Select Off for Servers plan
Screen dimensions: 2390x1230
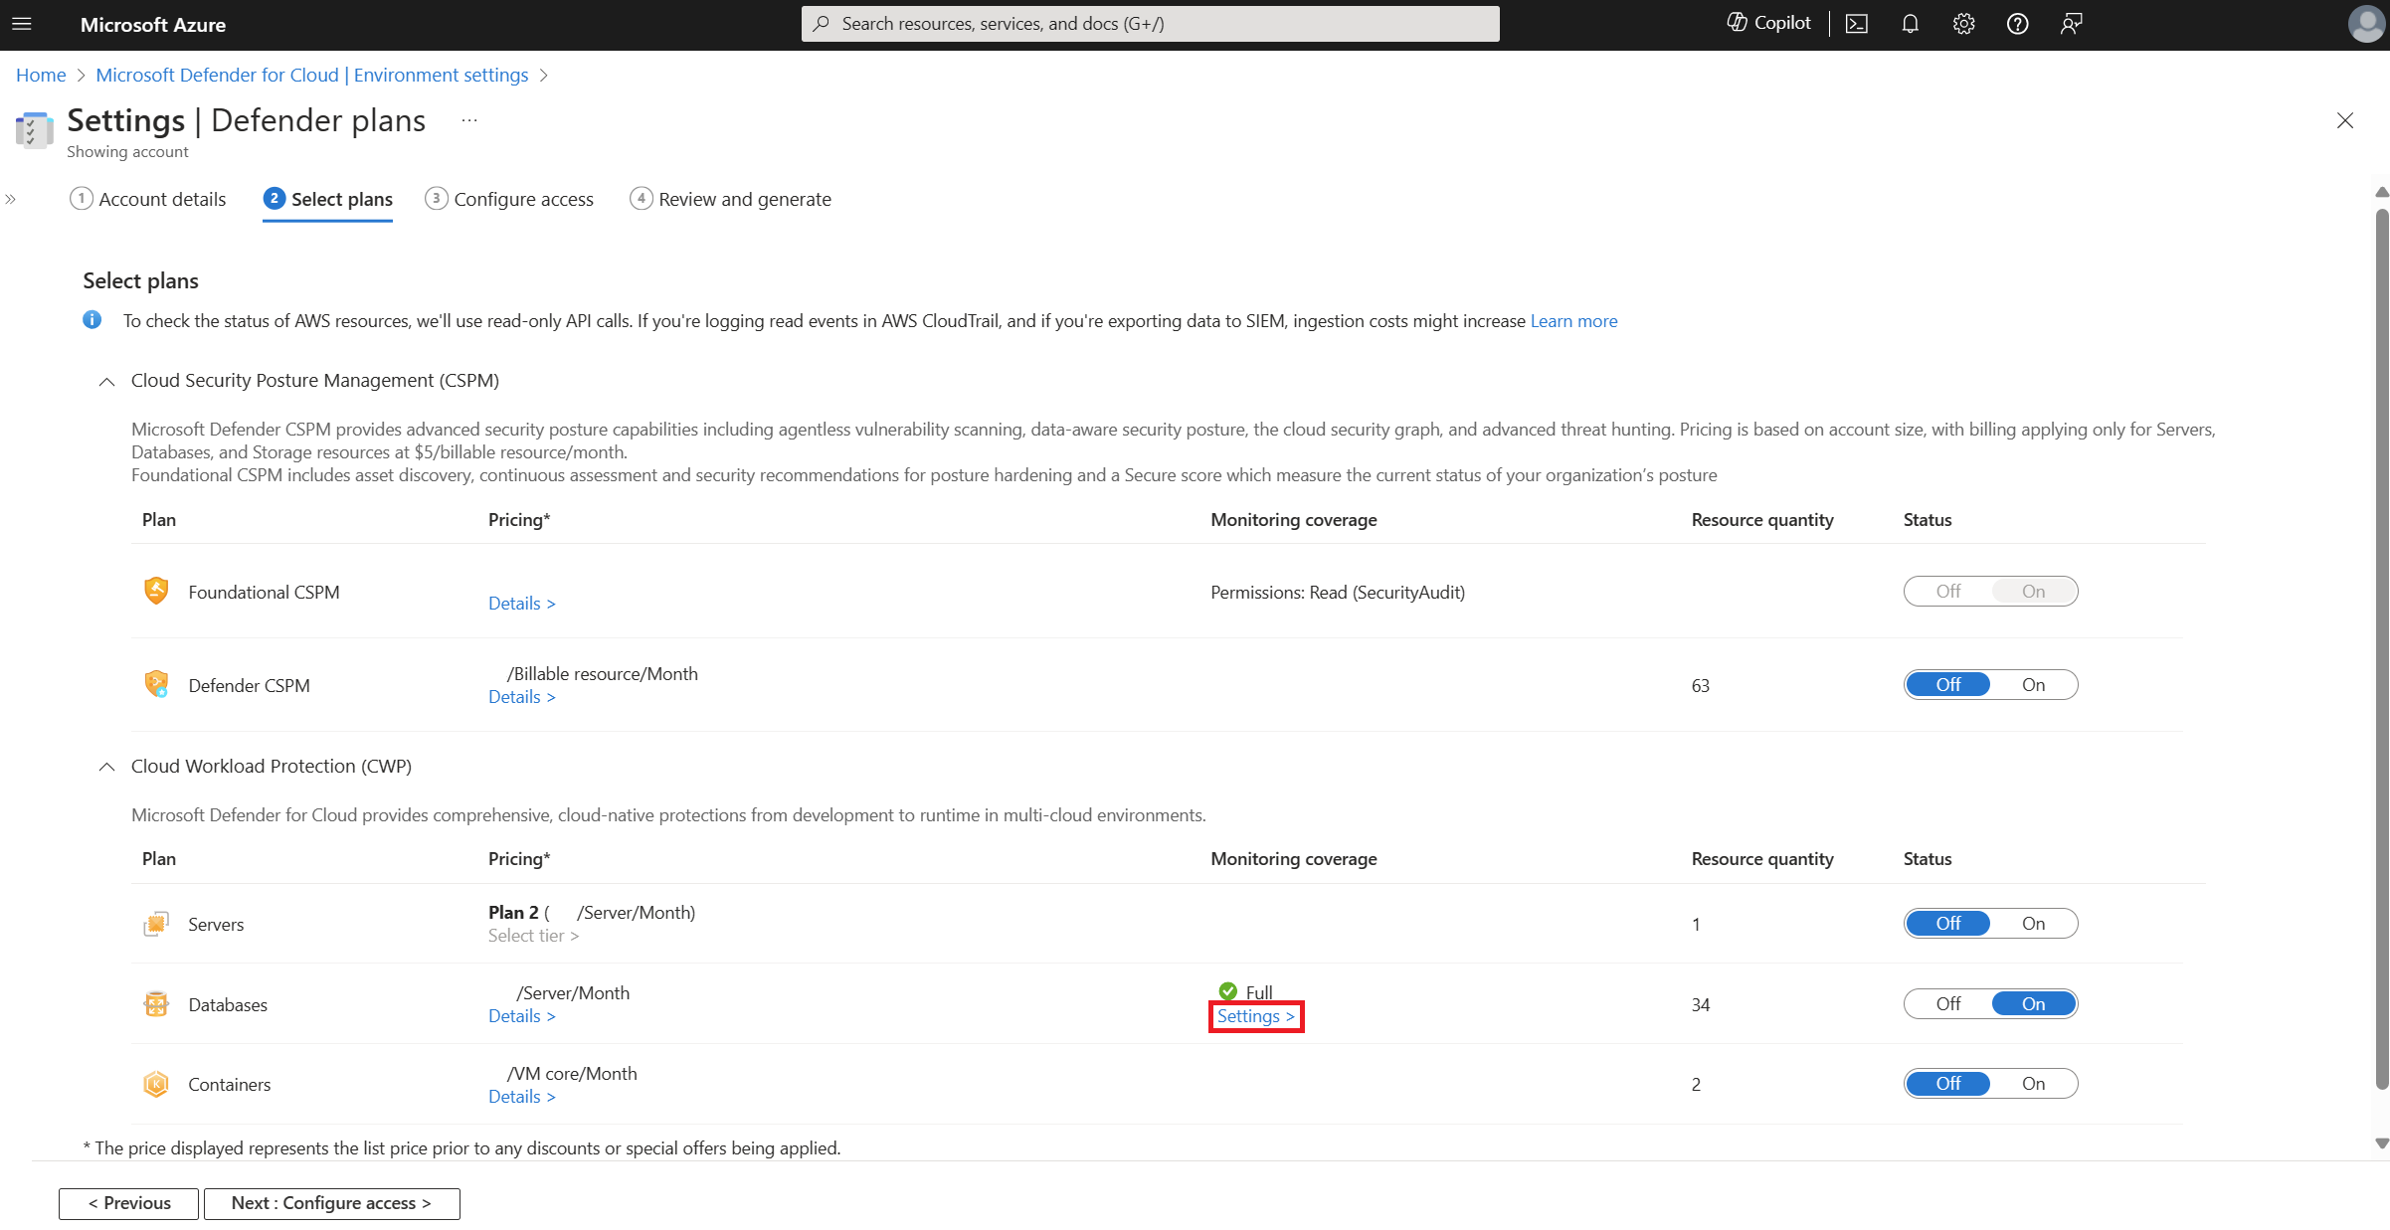[1948, 924]
